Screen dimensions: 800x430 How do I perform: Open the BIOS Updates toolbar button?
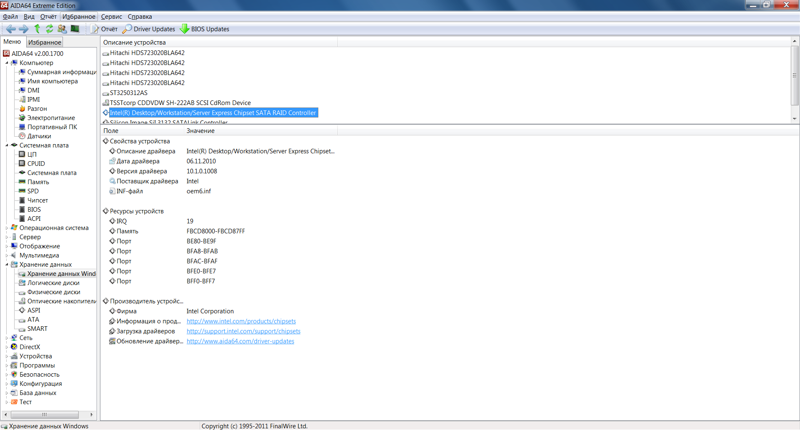tap(205, 29)
